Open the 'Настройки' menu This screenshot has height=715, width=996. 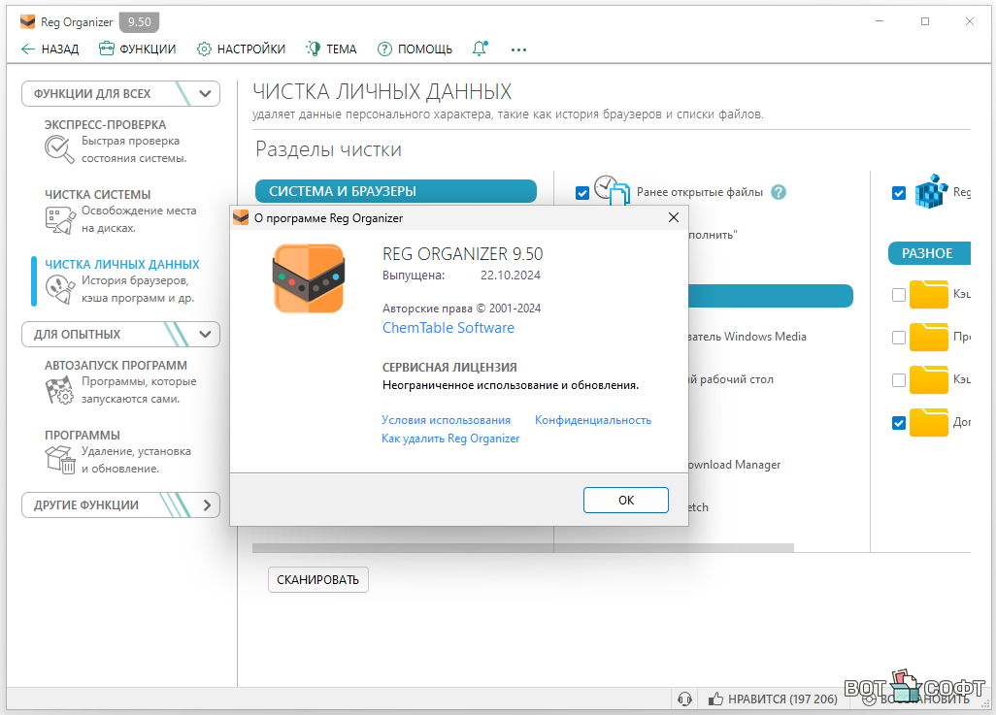pyautogui.click(x=241, y=49)
